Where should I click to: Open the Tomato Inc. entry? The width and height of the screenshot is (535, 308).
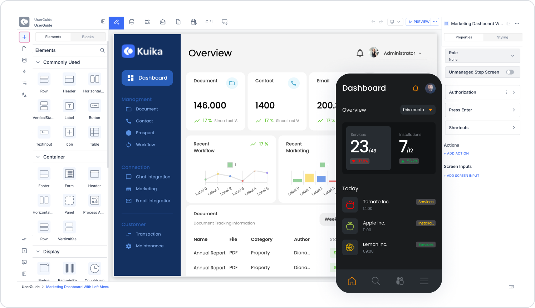389,205
